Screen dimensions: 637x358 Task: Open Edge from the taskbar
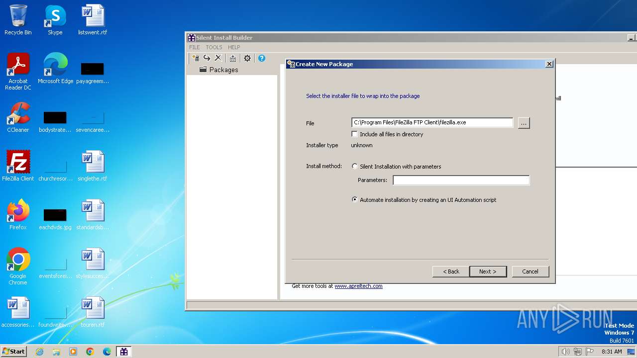[x=106, y=352]
